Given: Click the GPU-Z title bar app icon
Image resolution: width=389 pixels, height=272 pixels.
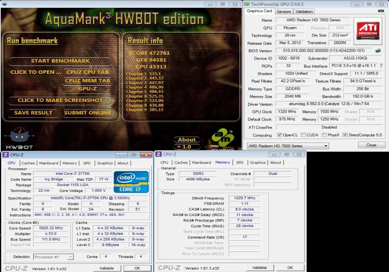Looking at the screenshot, I should tap(247, 4).
